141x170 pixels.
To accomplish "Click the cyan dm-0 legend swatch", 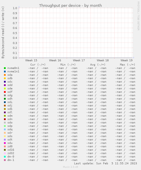I will pyautogui.click(x=5, y=157).
